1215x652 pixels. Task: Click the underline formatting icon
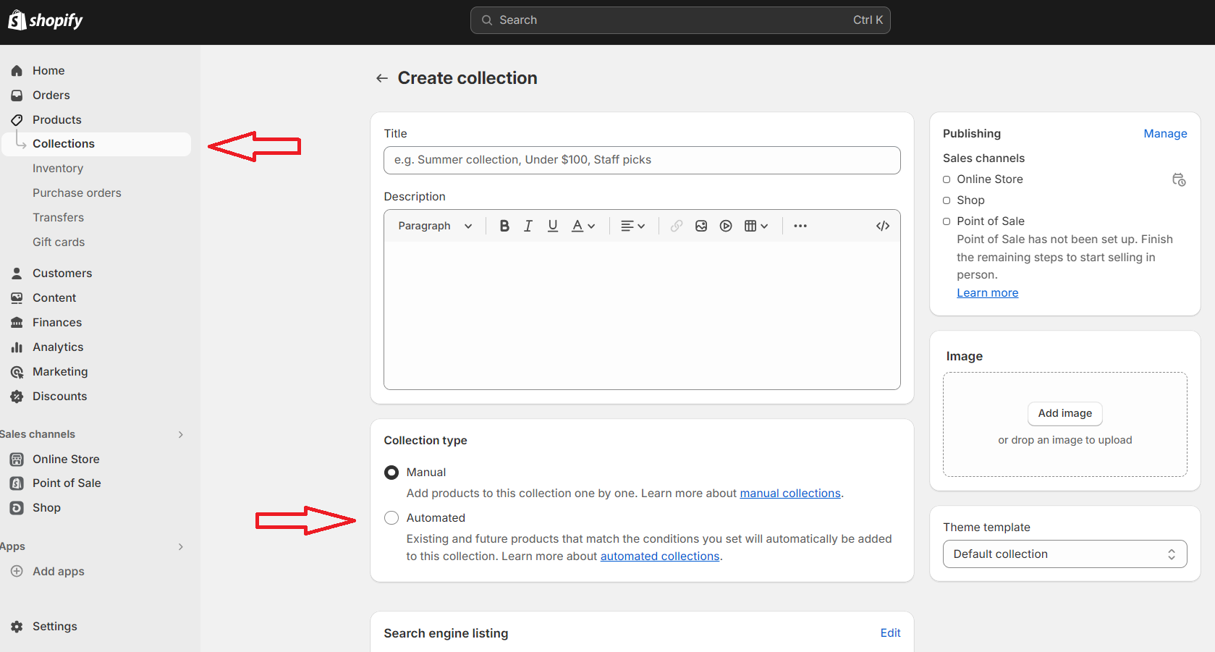pos(553,226)
